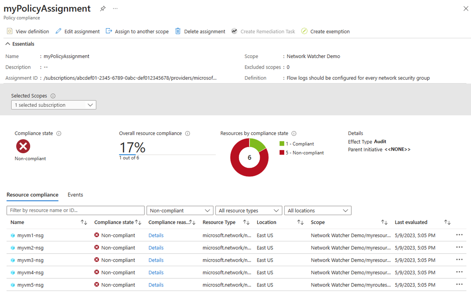The image size is (471, 294).
Task: Expand the Non-compliant state filter dropdown
Action: pyautogui.click(x=180, y=210)
